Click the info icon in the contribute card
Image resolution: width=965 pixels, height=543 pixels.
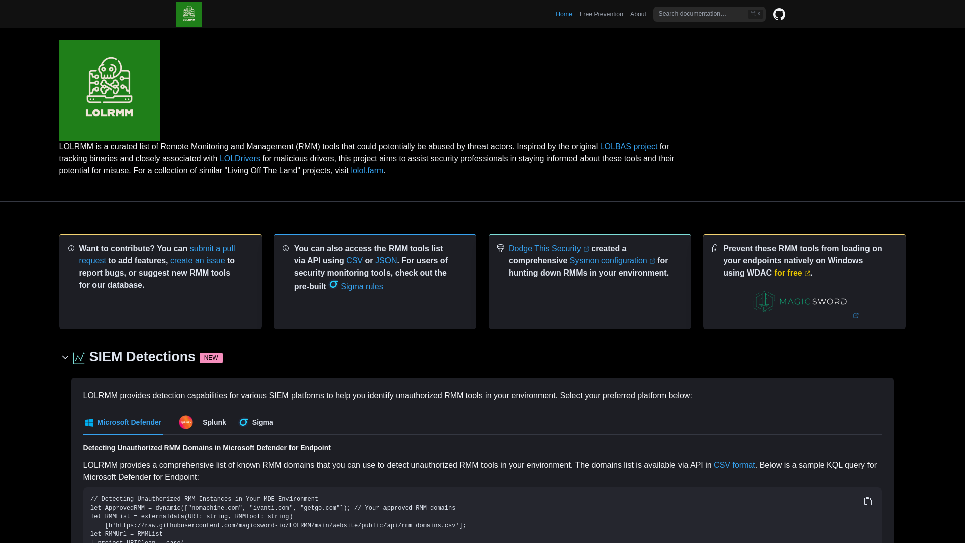click(71, 248)
